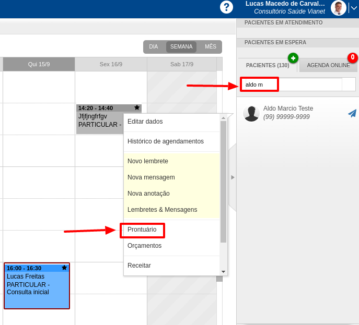Screen dimensions: 359x325
Task: Select Novo lembrete menu entry
Action: coord(172,161)
